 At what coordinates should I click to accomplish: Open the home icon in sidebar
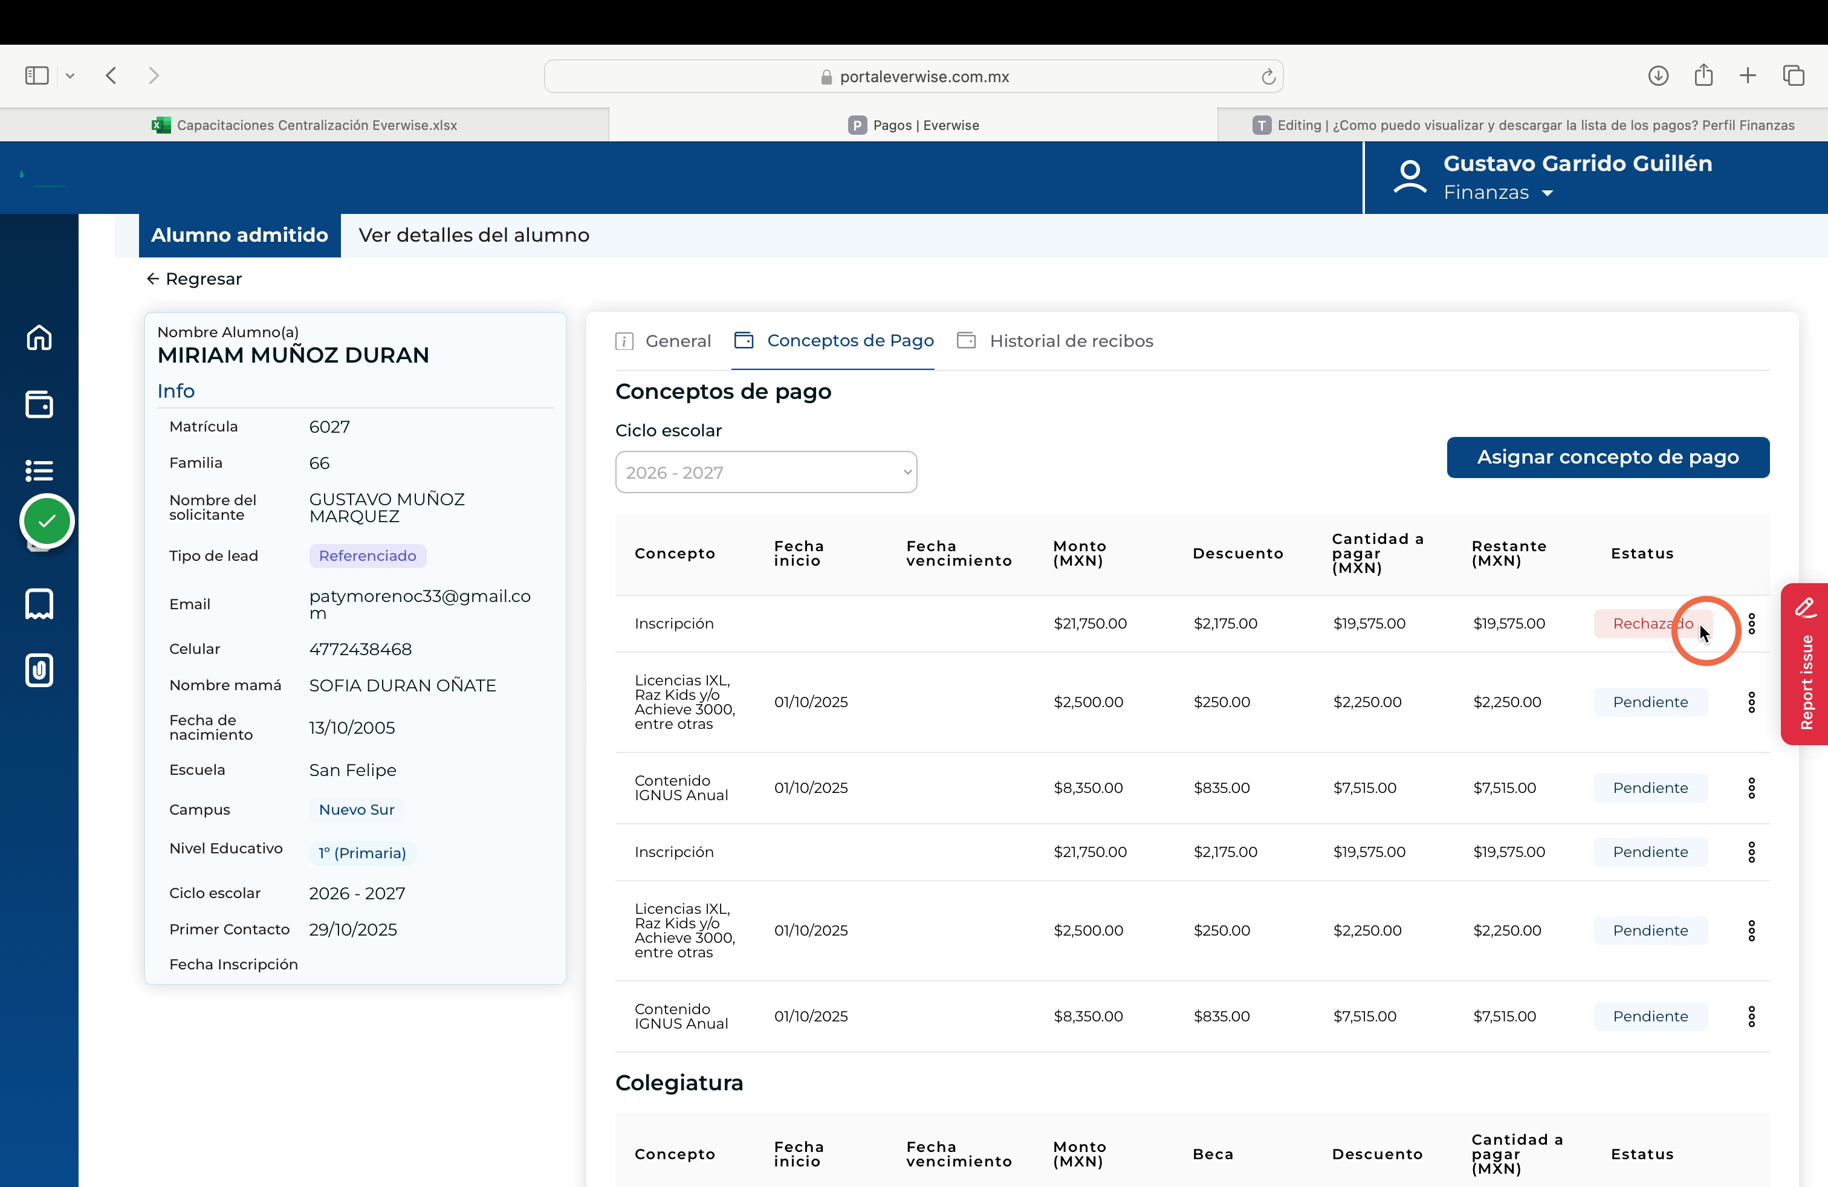tap(39, 338)
